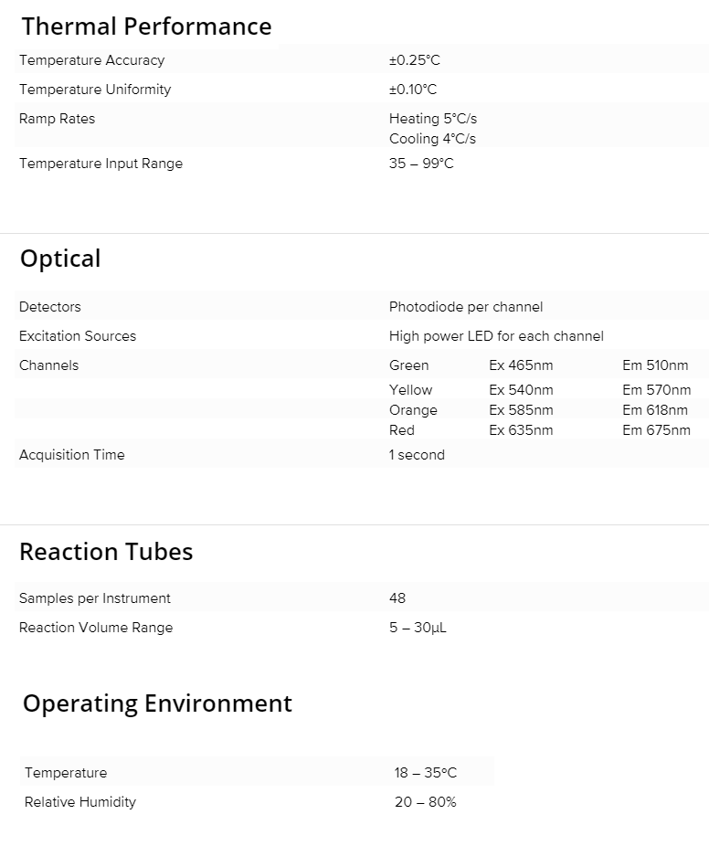Click the Reaction Tubes heading
The height and width of the screenshot is (846, 709).
click(106, 552)
